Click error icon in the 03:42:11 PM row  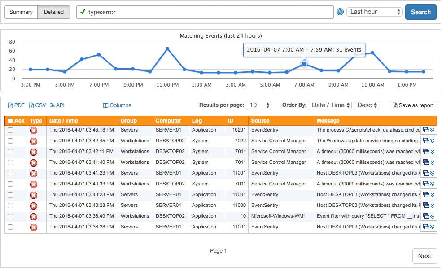pos(34,152)
